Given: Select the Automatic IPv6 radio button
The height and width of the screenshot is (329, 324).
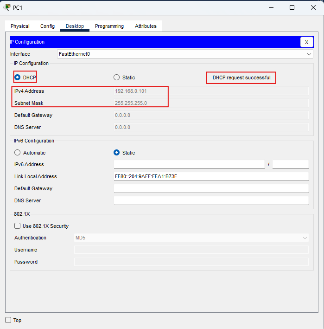Looking at the screenshot, I should click(x=18, y=153).
